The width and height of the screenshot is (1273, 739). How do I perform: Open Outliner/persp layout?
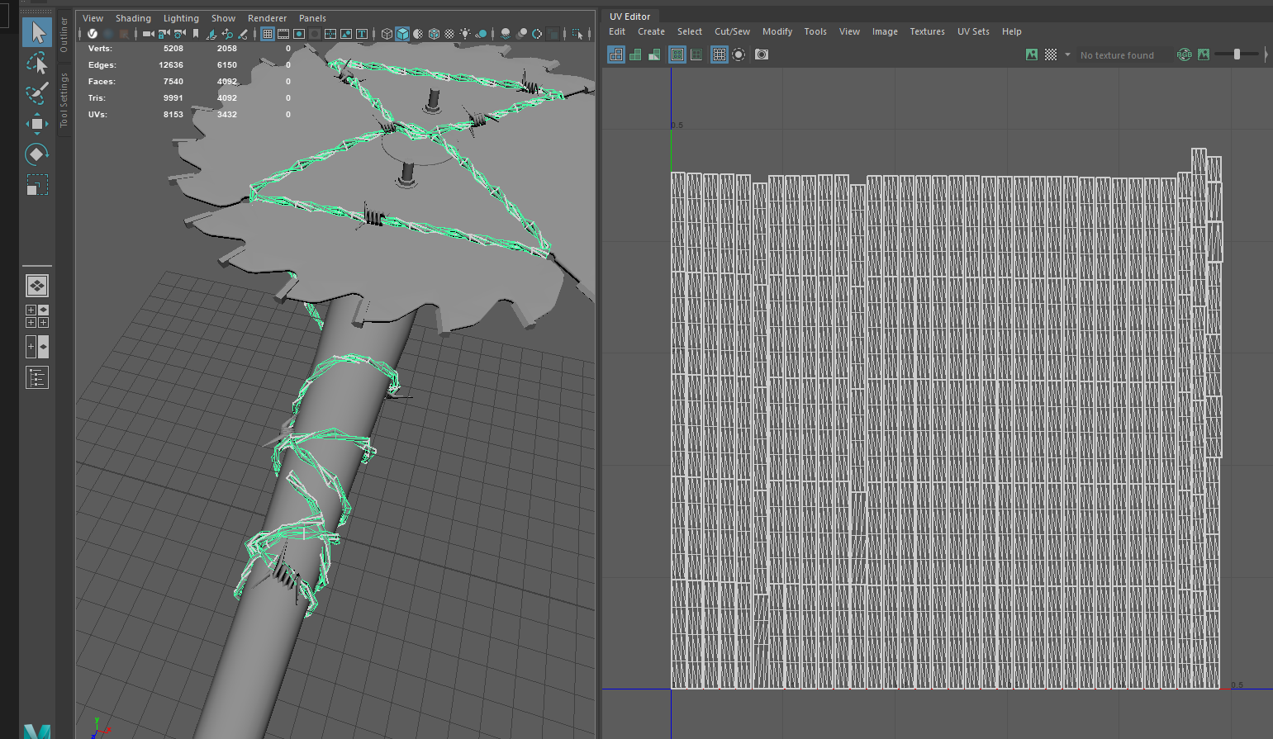37,378
